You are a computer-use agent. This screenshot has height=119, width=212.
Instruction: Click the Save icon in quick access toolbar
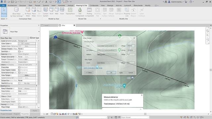(12, 2)
